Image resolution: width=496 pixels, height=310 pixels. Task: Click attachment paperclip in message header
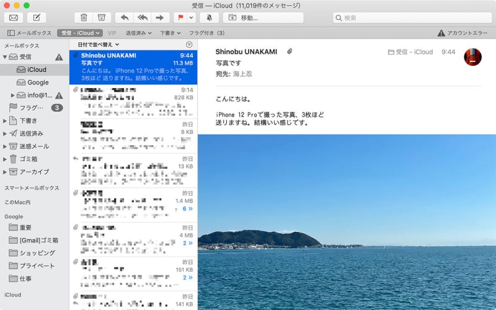(x=290, y=51)
